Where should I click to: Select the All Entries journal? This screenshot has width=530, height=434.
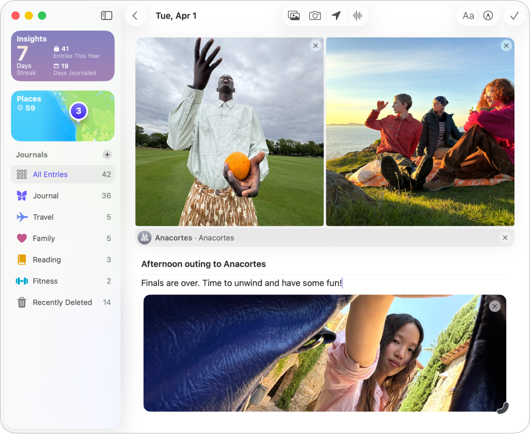[50, 174]
